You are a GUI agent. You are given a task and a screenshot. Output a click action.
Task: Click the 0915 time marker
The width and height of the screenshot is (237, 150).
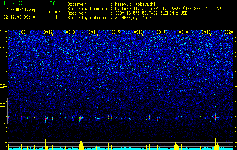116,32
